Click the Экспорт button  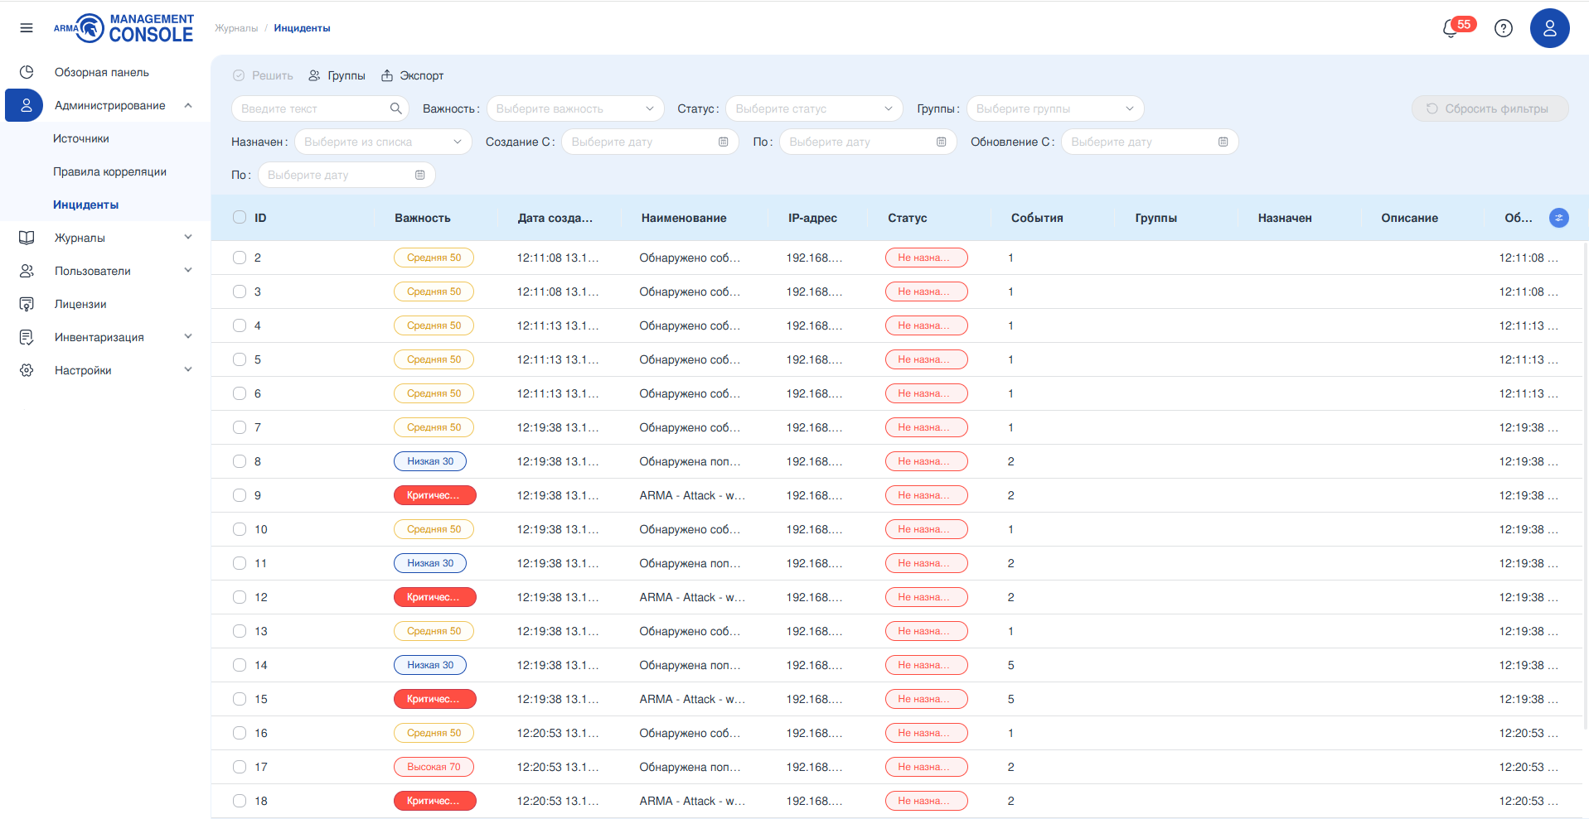413,75
